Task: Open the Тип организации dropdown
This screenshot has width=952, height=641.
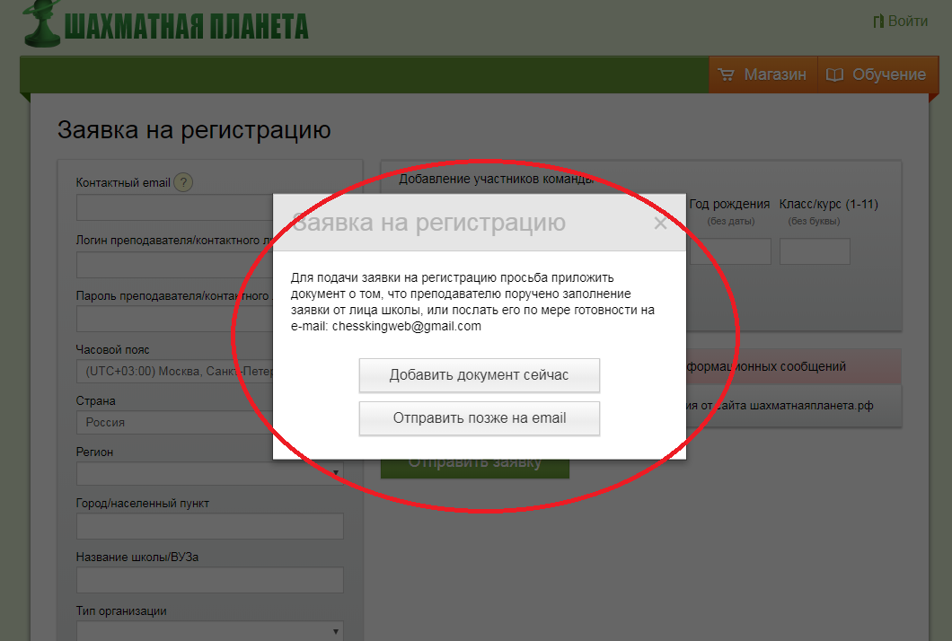Action: pyautogui.click(x=209, y=632)
